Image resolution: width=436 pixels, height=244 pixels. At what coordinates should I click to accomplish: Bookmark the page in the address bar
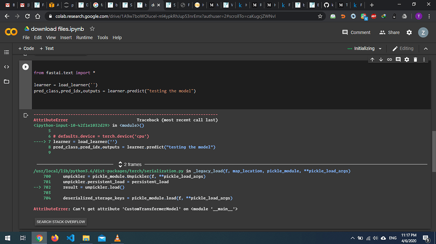320,16
